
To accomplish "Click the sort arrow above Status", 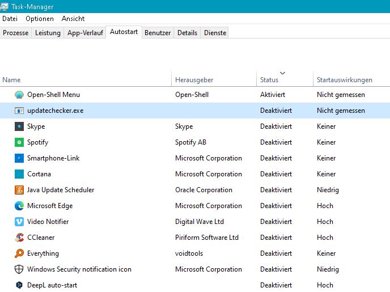I will tap(282, 73).
